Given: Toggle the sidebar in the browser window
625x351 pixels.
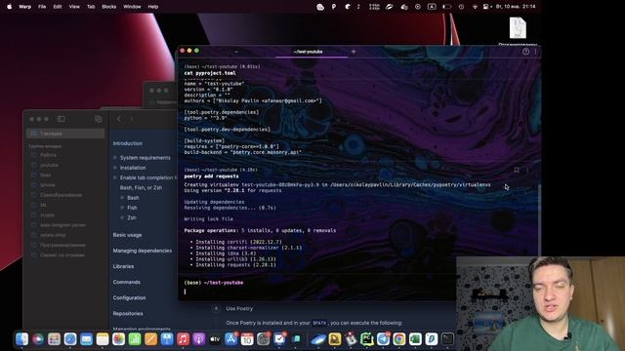Looking at the screenshot, I should coord(61,119).
